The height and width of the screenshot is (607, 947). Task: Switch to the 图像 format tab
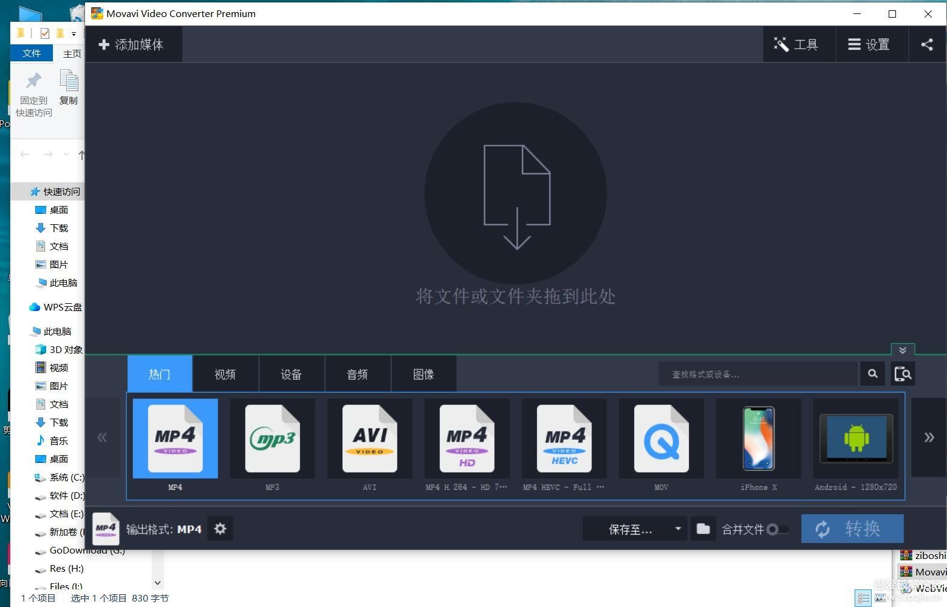pyautogui.click(x=423, y=374)
